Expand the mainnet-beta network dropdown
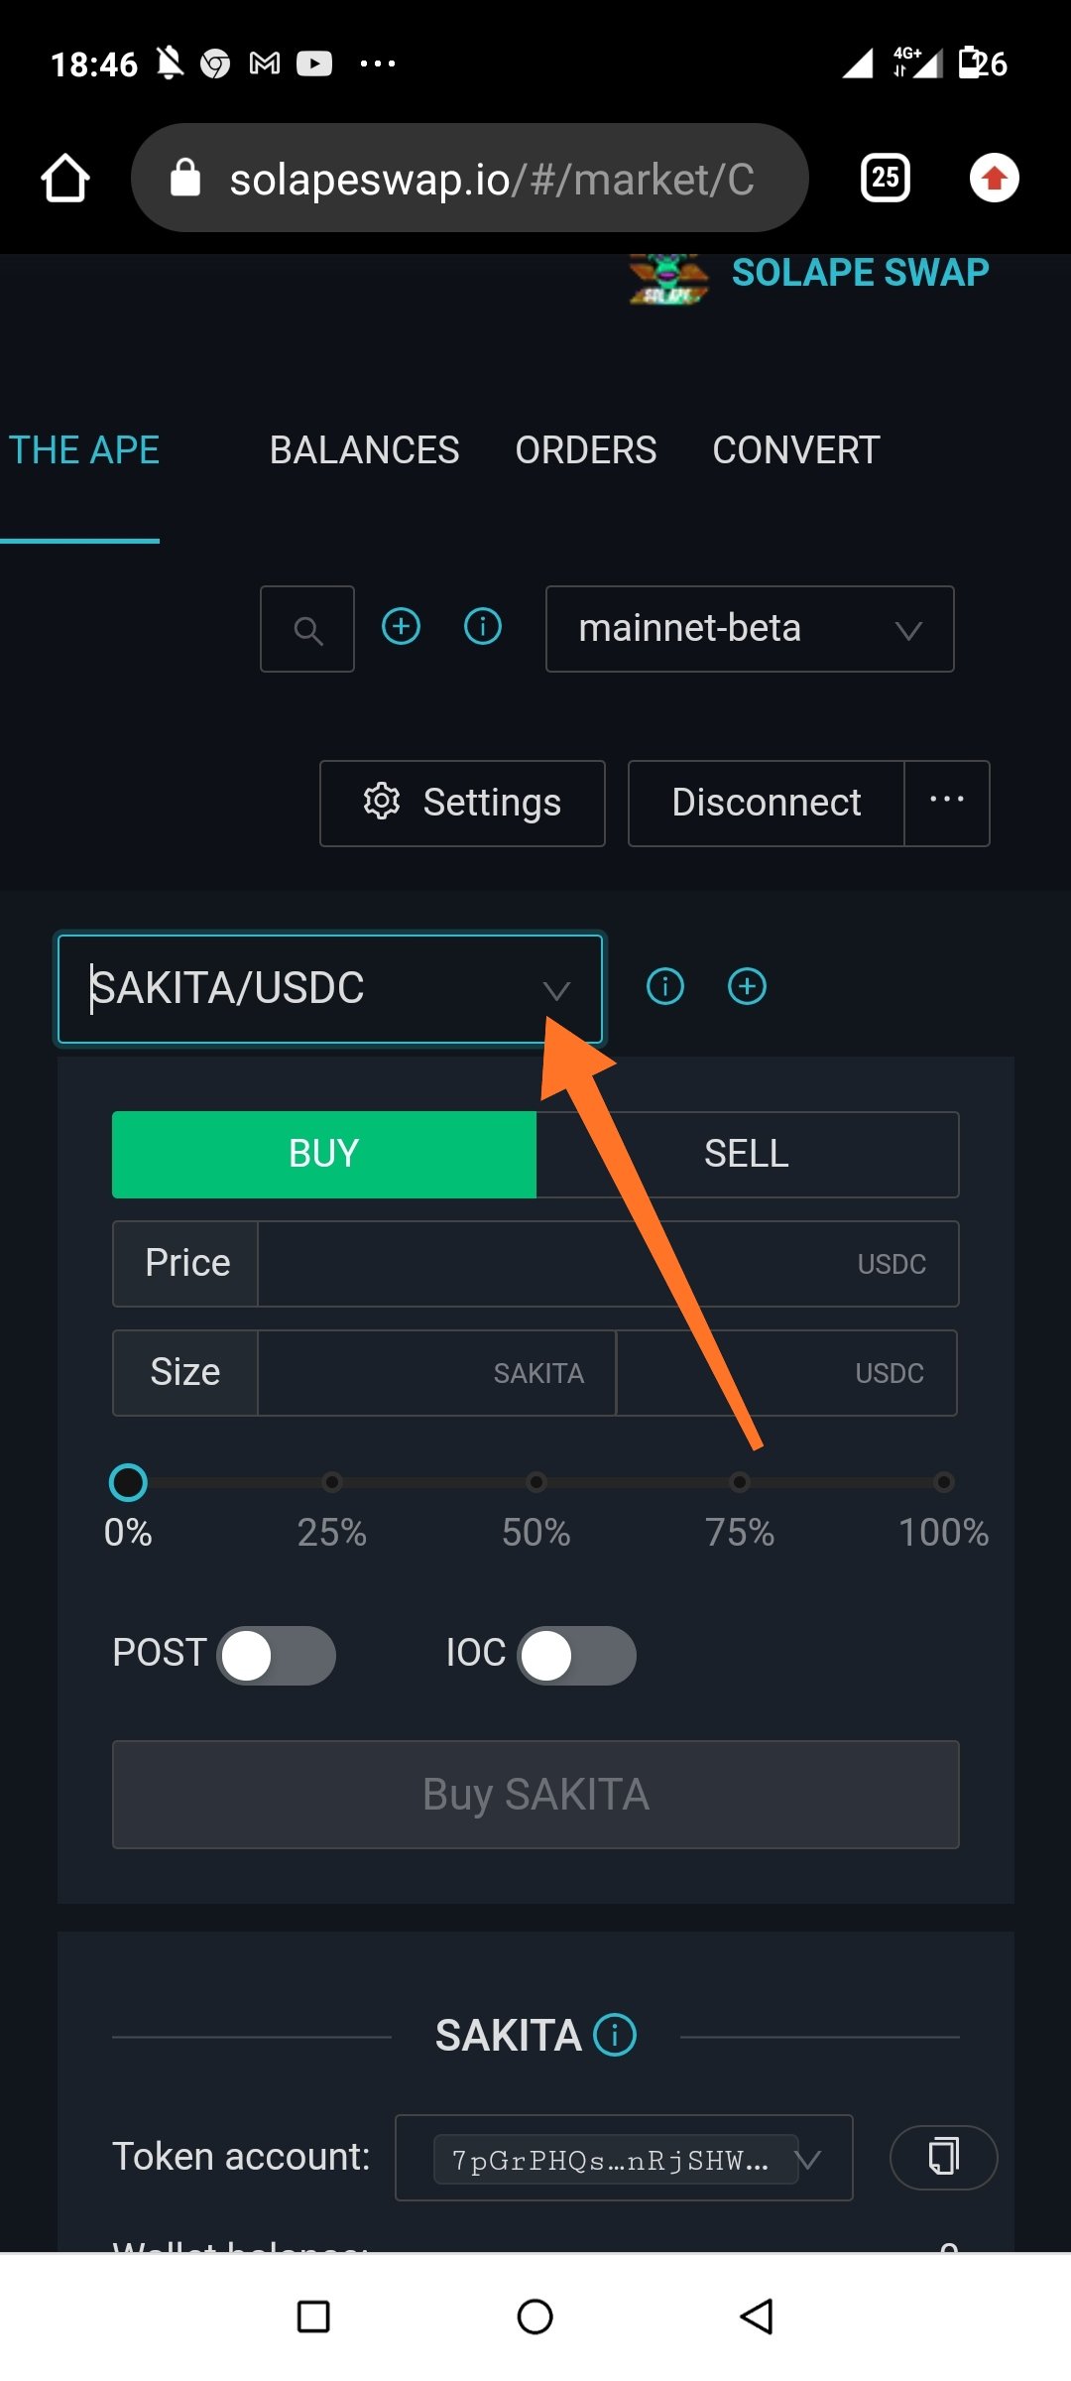Viewport: 1071px width, 2381px height. [x=750, y=629]
